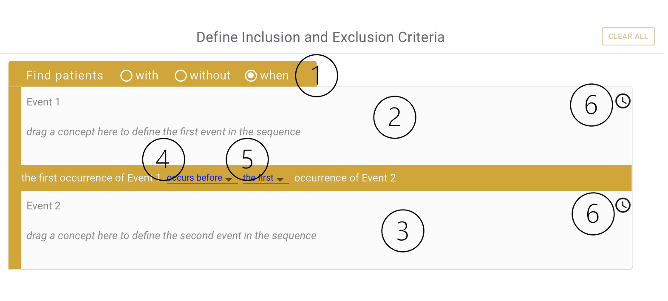This screenshot has width=668, height=301.
Task: Click the circled number 3 marker
Action: [402, 231]
